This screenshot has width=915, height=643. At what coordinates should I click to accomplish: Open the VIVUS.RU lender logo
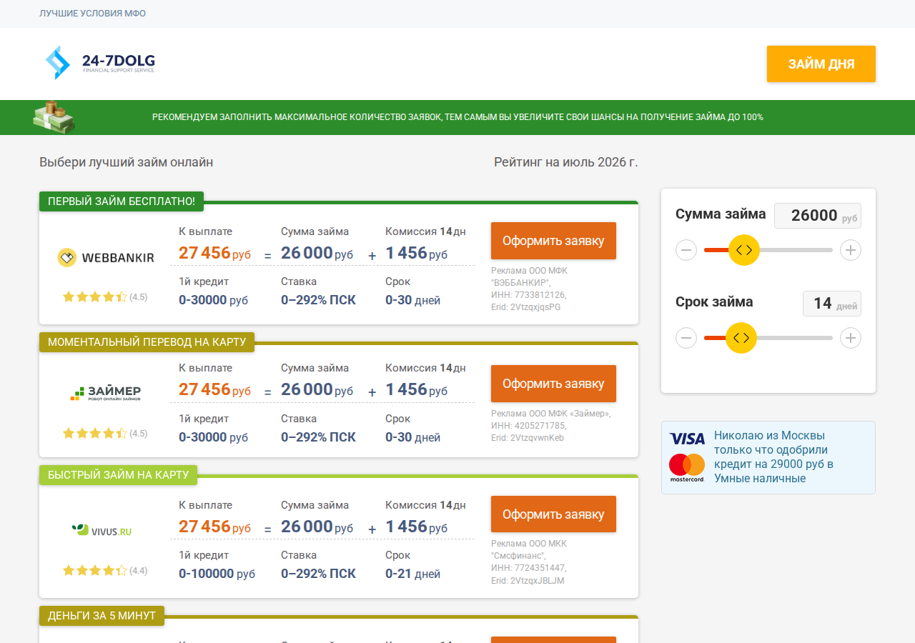pyautogui.click(x=102, y=530)
